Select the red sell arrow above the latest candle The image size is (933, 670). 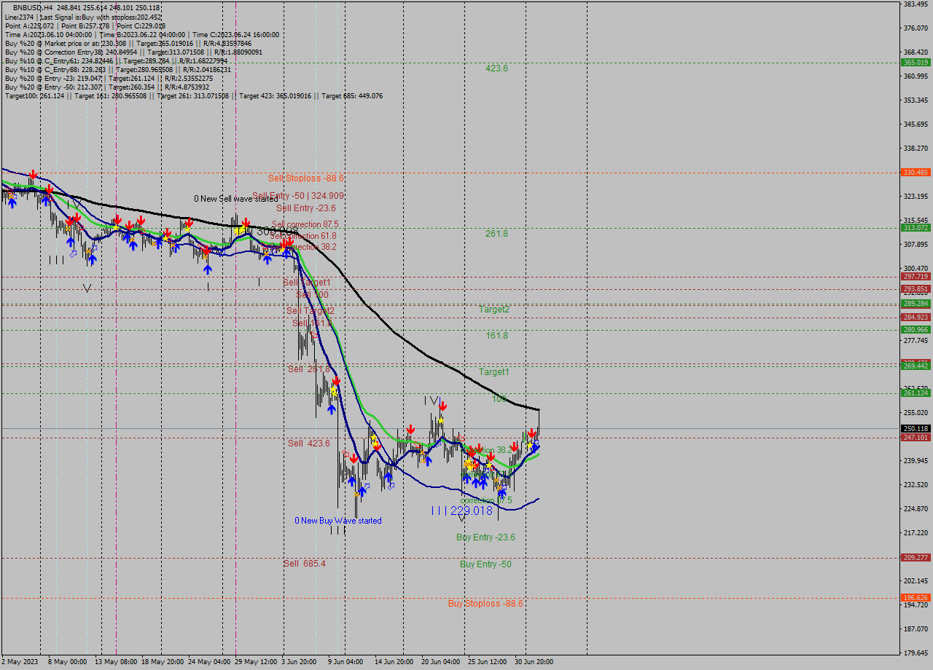point(532,433)
